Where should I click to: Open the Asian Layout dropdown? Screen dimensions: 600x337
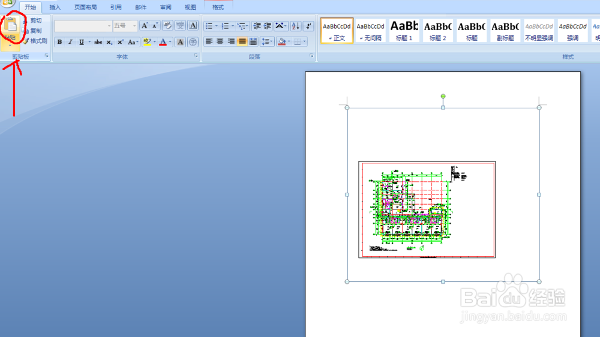(x=281, y=26)
